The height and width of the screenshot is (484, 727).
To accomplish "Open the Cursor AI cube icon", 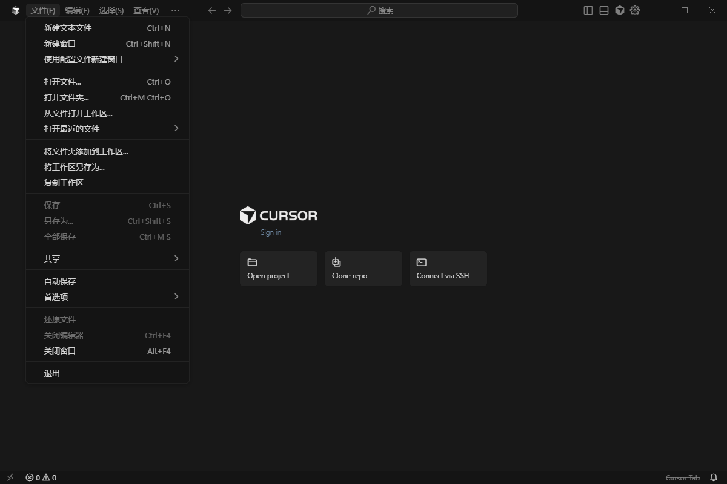I will pyautogui.click(x=619, y=10).
